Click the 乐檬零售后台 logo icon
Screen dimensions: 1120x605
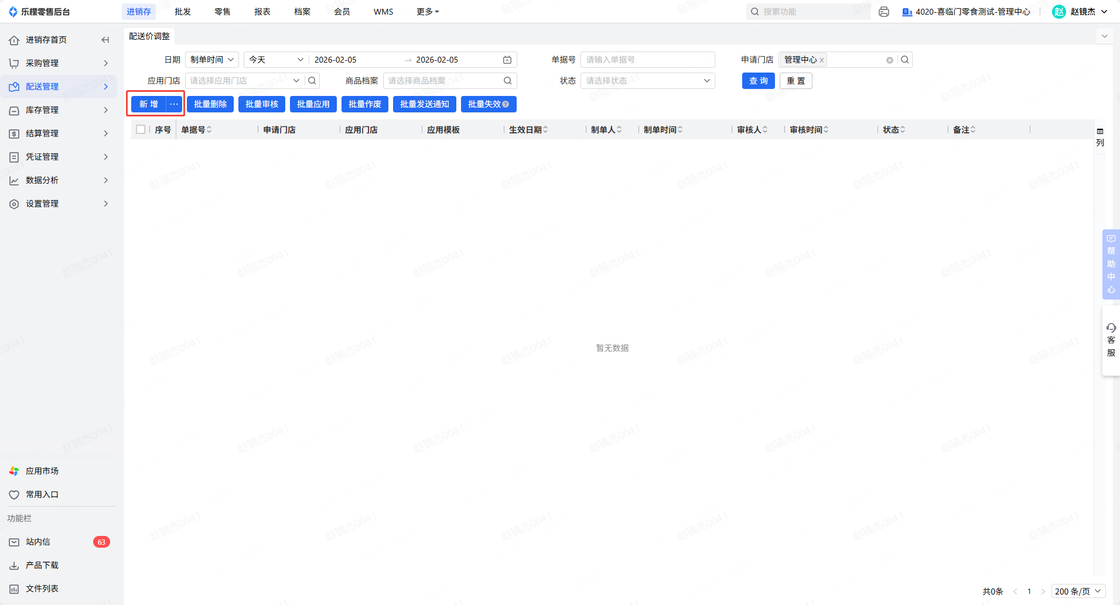13,12
